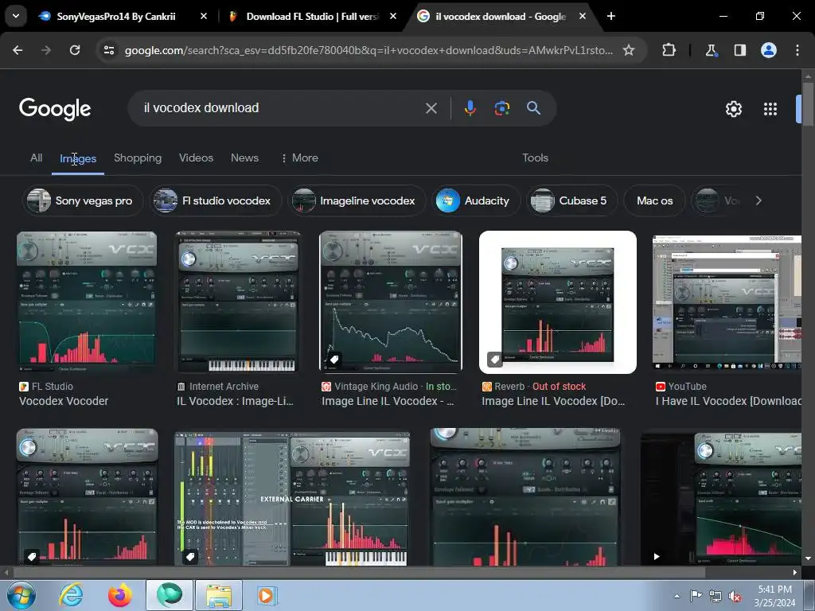The height and width of the screenshot is (611, 815).
Task: Reload the current page
Action: 75,50
